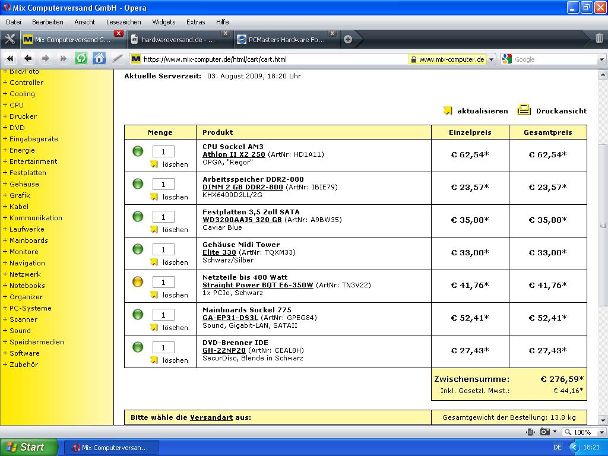Click the camera icon in the status bar

[x=545, y=432]
